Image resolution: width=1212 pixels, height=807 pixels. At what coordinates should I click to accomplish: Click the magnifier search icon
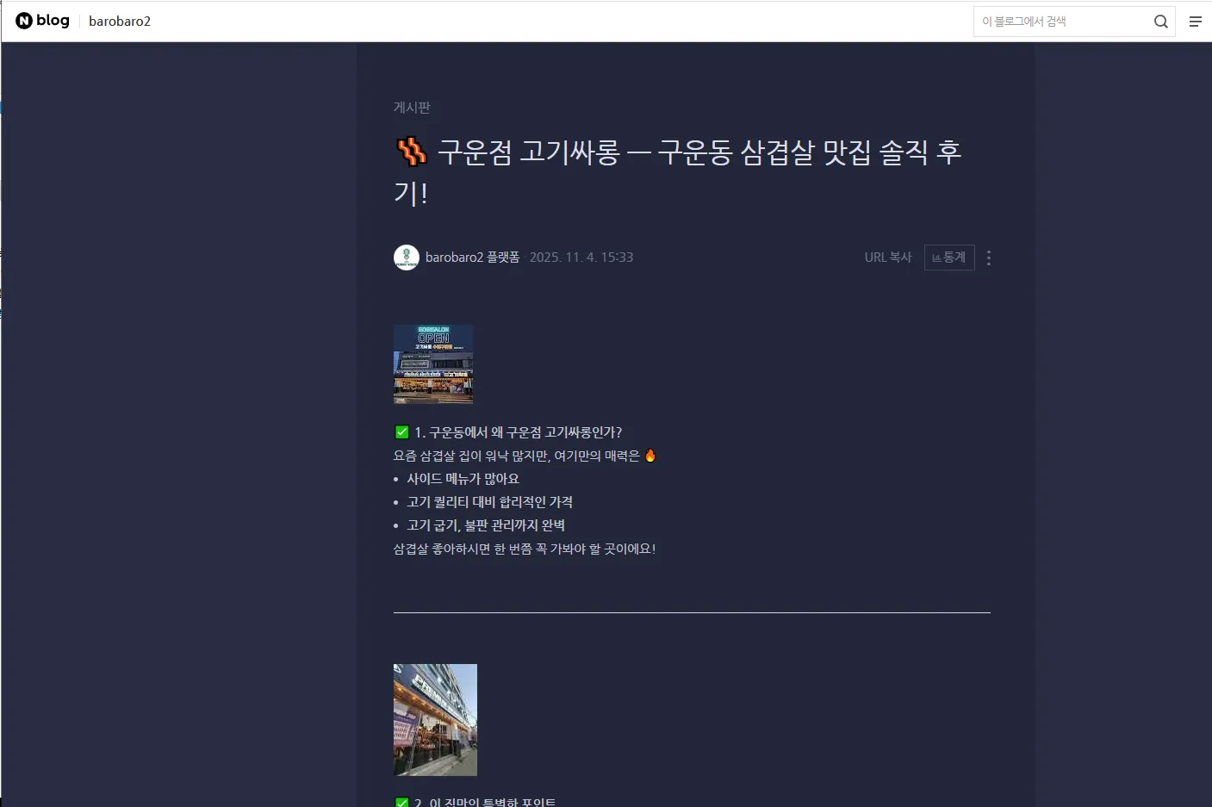click(1160, 21)
